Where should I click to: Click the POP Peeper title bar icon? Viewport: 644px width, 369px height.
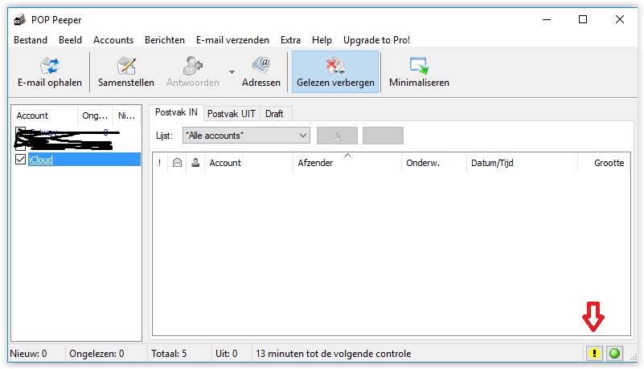20,20
